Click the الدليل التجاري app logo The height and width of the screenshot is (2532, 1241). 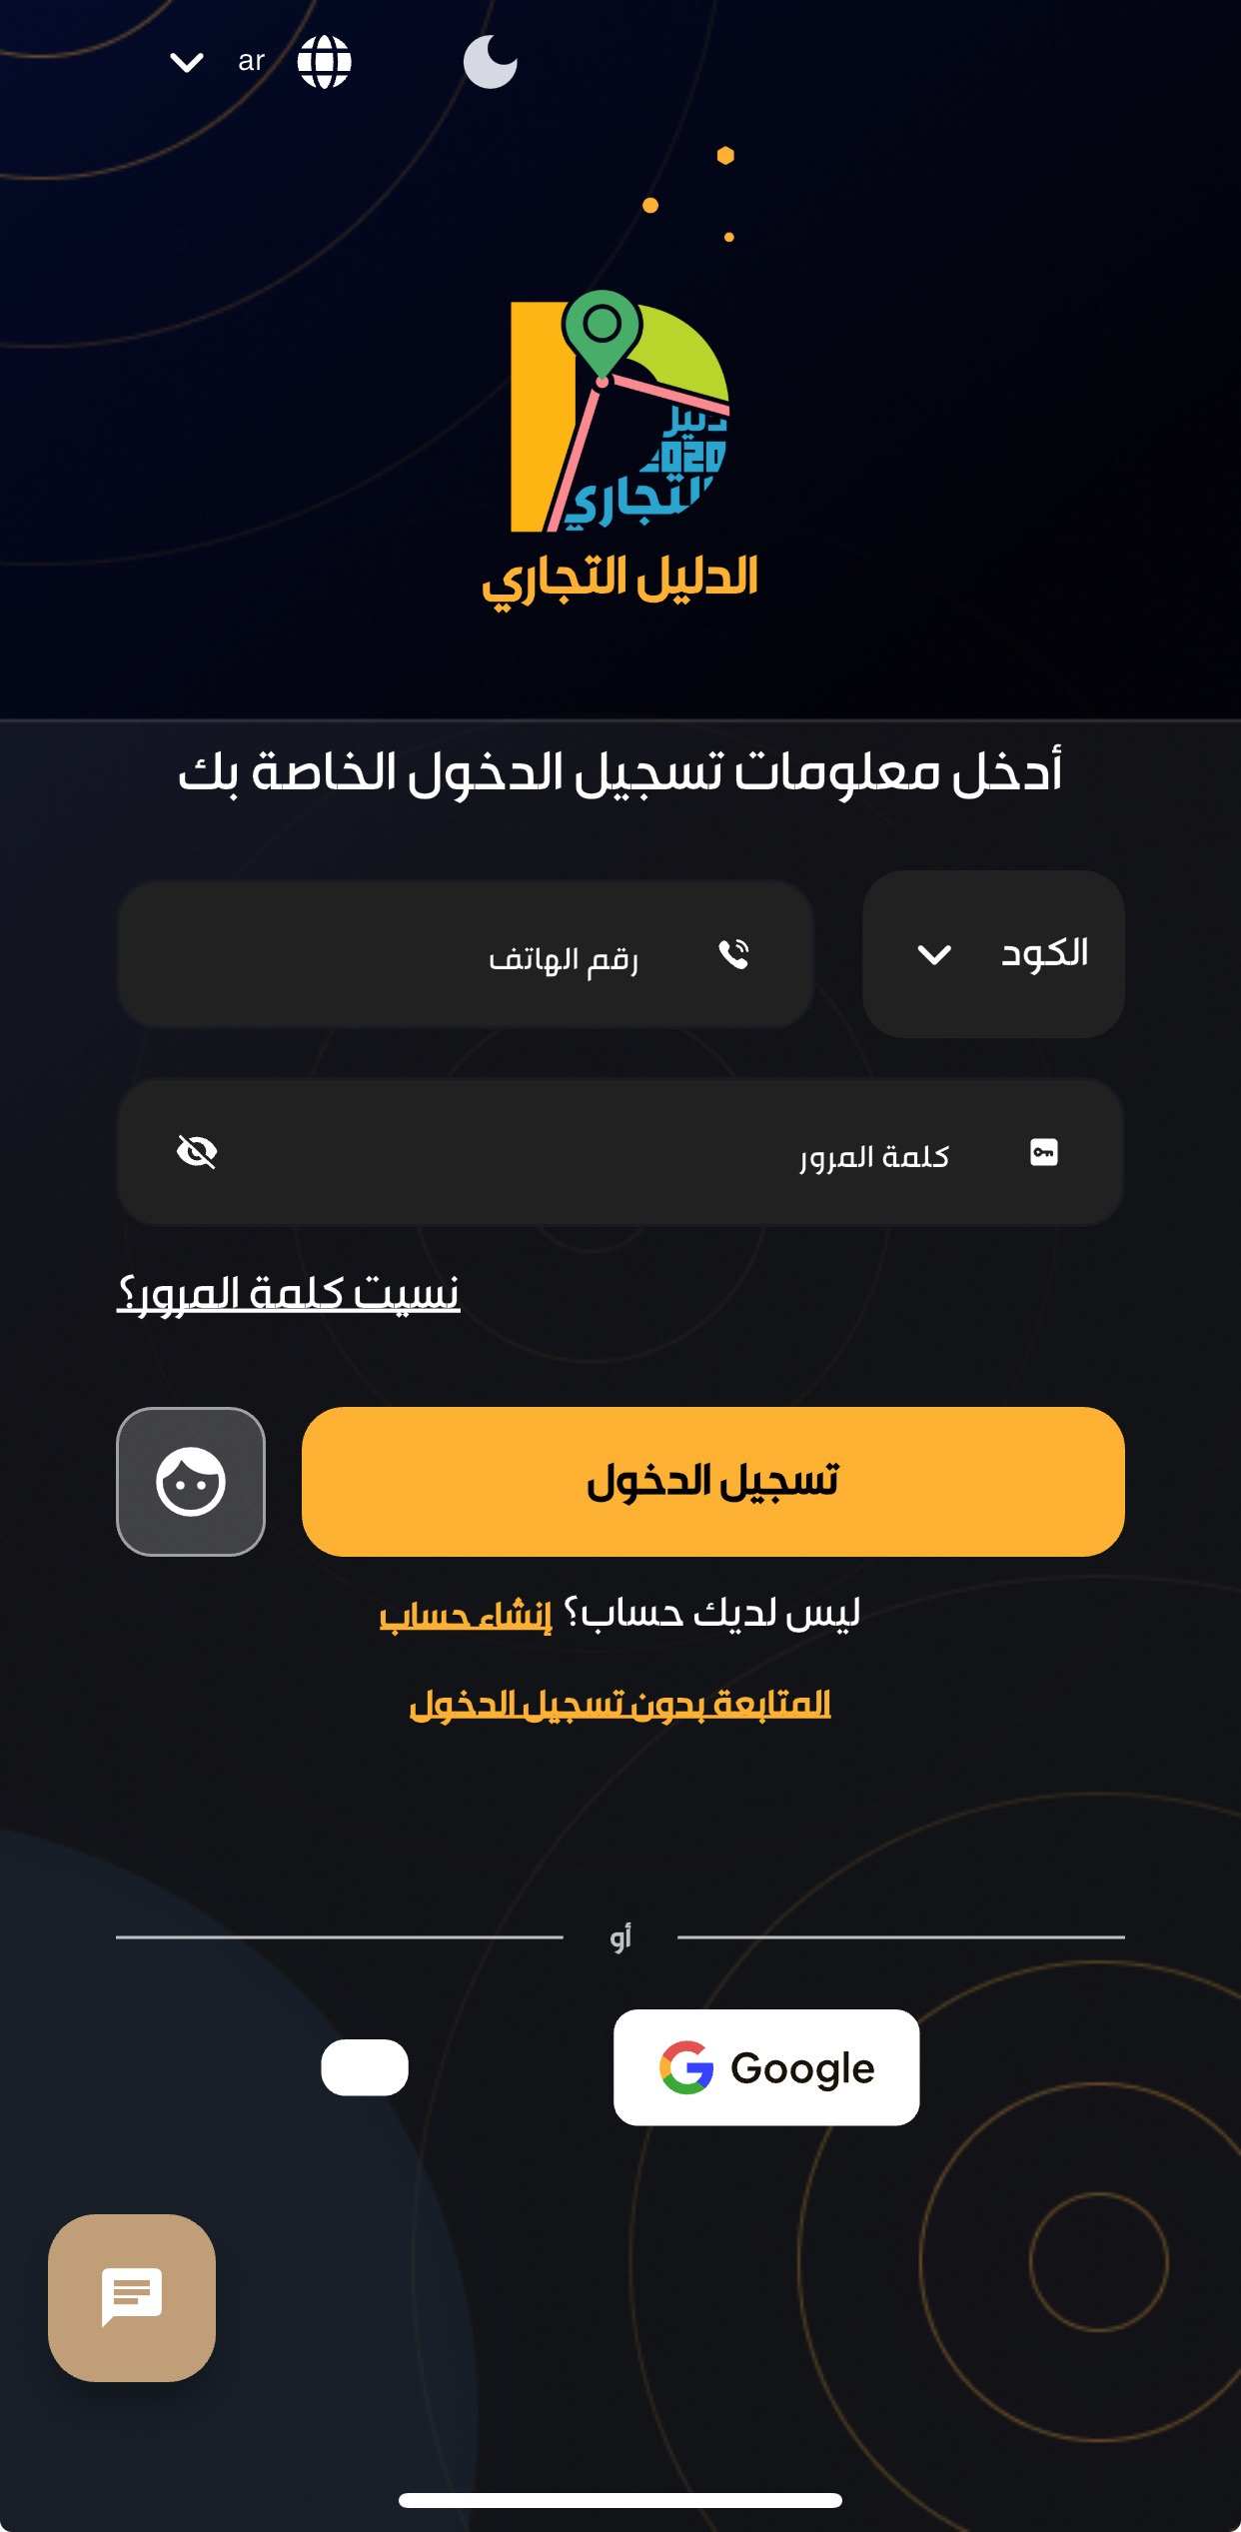[620, 420]
